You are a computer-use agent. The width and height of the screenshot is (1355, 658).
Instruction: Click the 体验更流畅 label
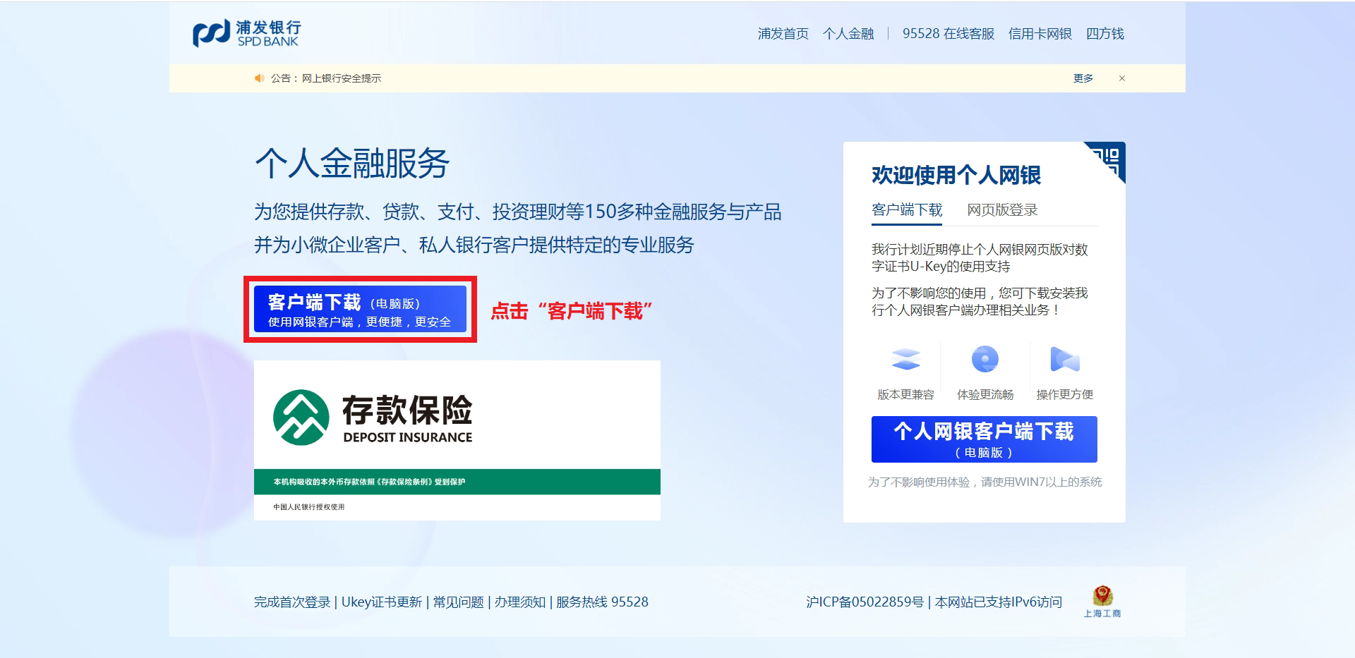(985, 395)
